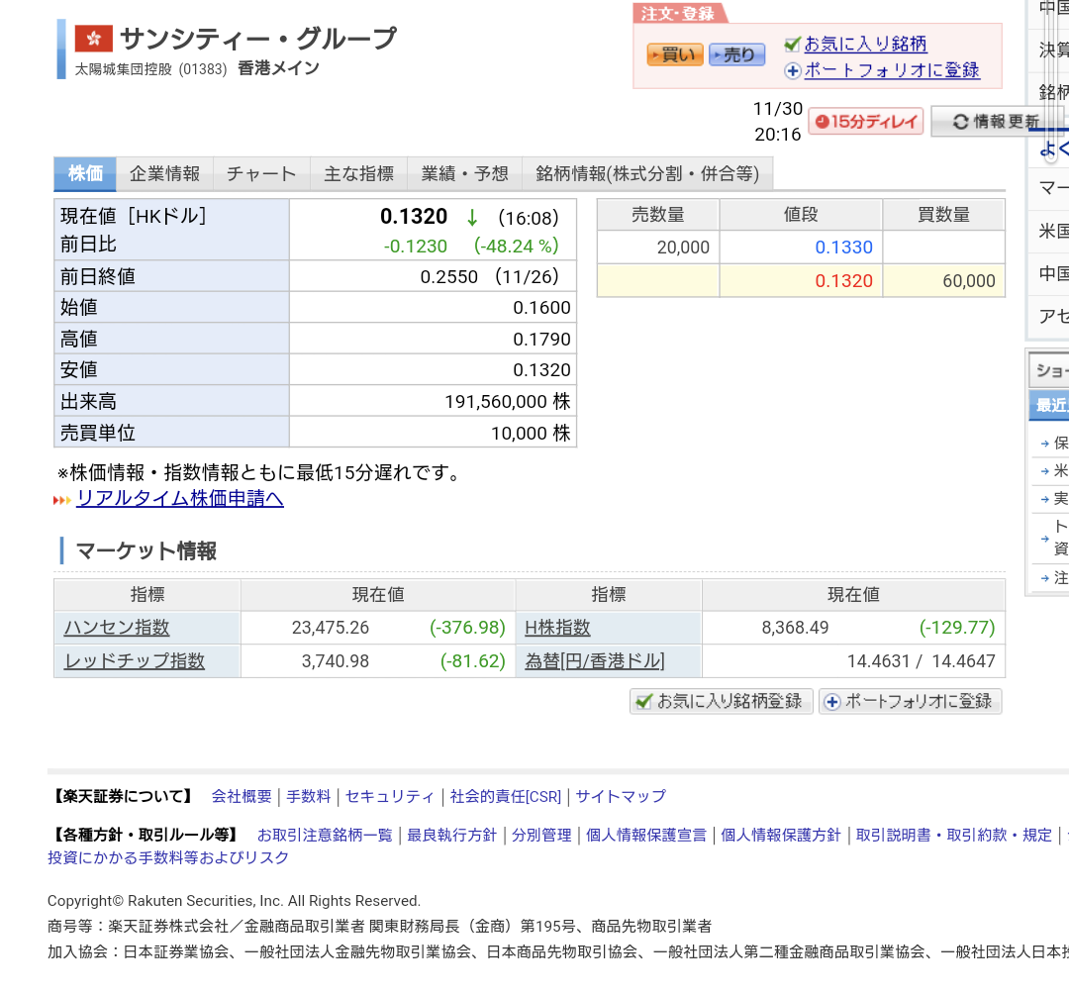Click the 始値 value 0.1600
This screenshot has height=995, width=1069.
tap(541, 308)
